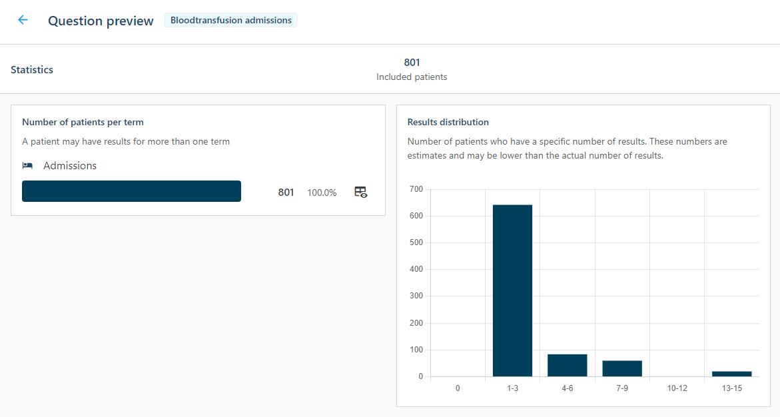Click the 700 y-axis label
The height and width of the screenshot is (417, 780).
pyautogui.click(x=416, y=189)
